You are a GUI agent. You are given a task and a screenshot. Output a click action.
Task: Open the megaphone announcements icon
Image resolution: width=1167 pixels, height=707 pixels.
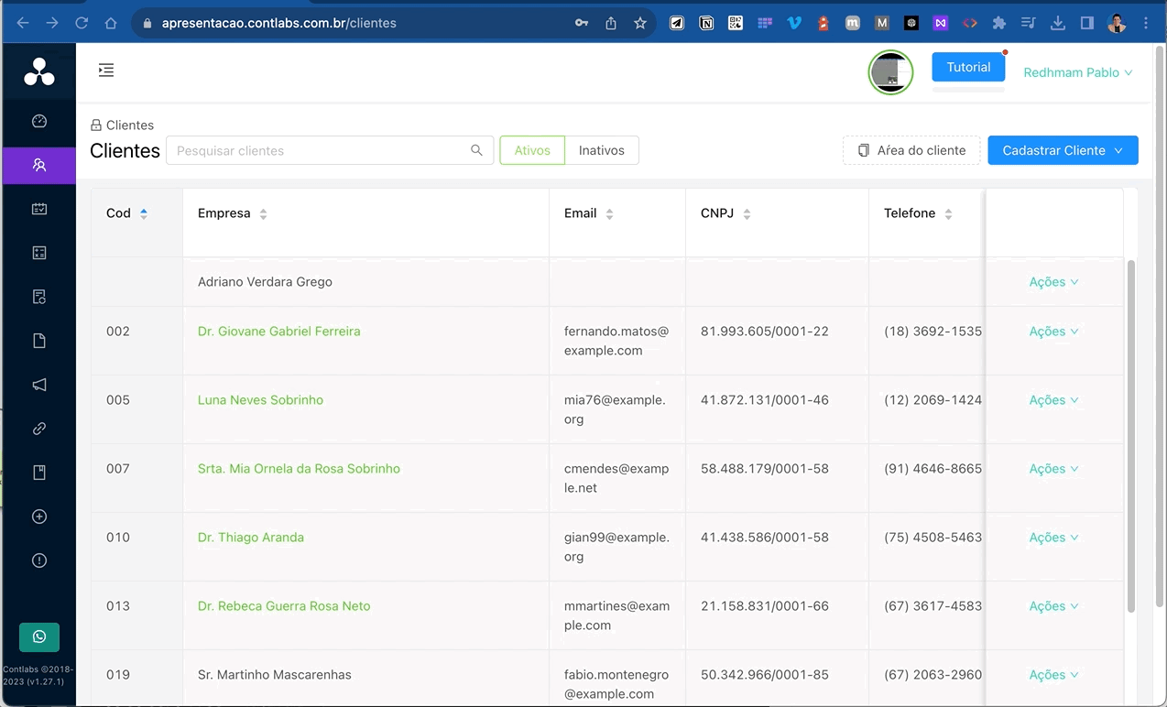pyautogui.click(x=38, y=385)
